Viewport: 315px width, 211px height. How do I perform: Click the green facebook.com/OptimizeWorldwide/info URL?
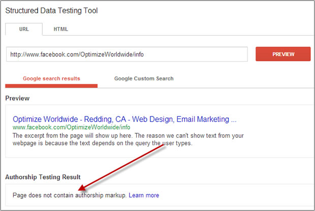click(x=71, y=127)
